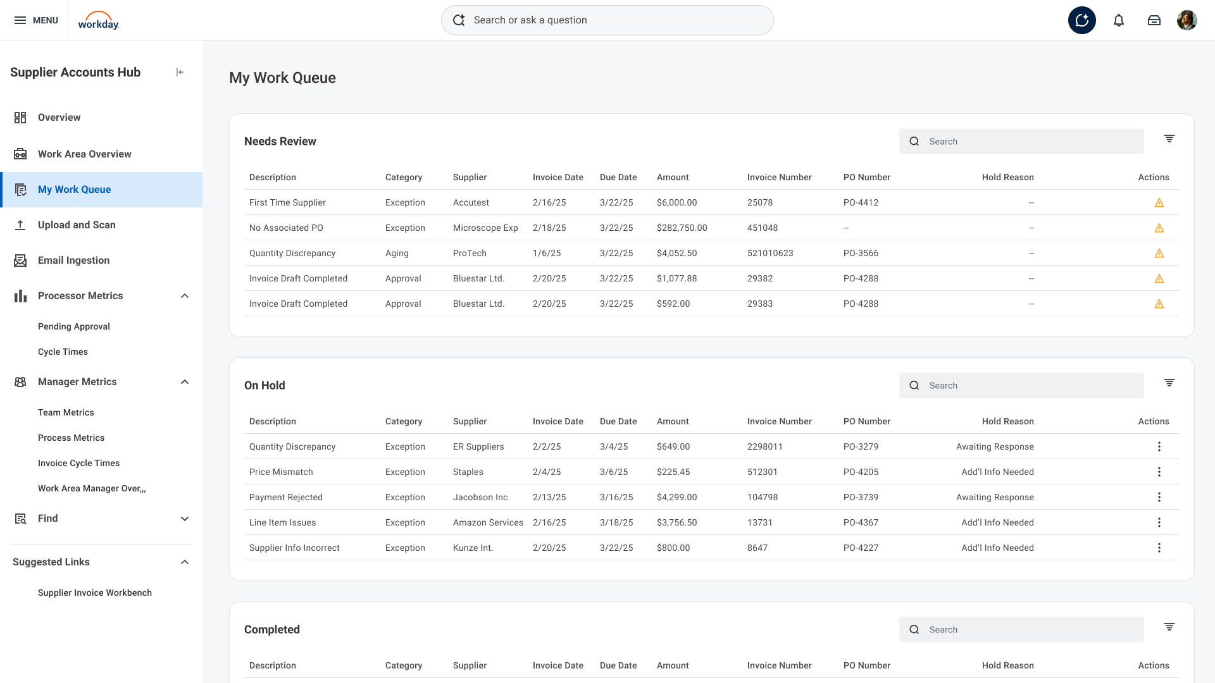This screenshot has width=1215, height=683.
Task: Click the Completed section filter icon
Action: click(x=1169, y=627)
